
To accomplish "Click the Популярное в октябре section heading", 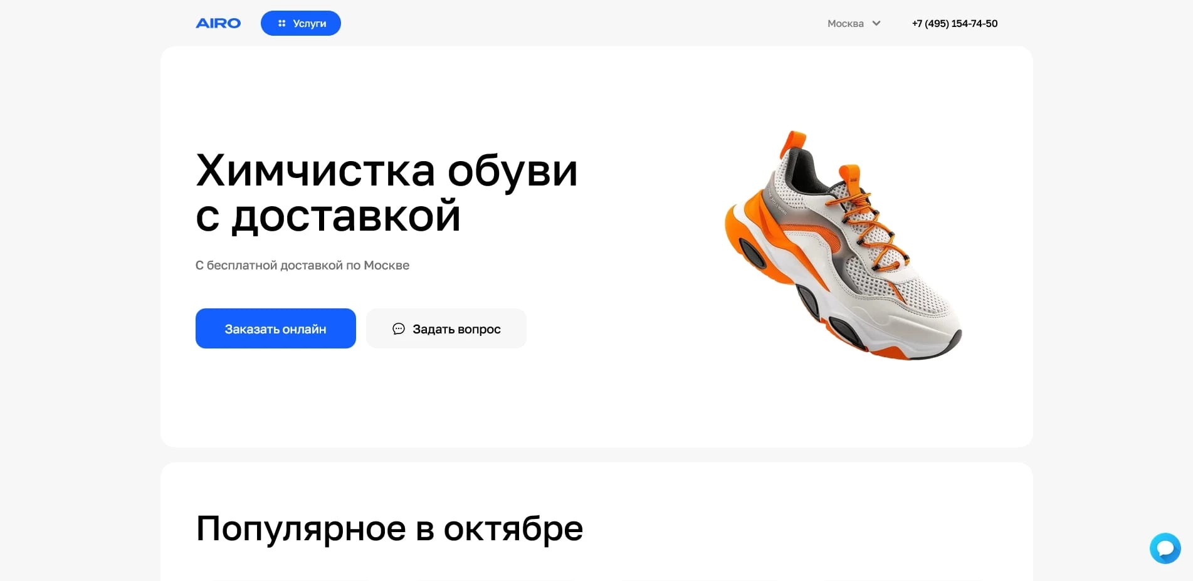I will pos(389,528).
